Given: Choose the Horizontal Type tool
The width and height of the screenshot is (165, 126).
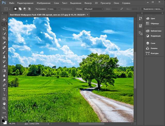Looking at the screenshot, I should [x=4, y=89].
